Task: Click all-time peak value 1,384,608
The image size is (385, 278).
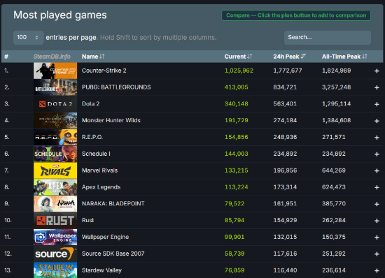Action: tap(337, 121)
